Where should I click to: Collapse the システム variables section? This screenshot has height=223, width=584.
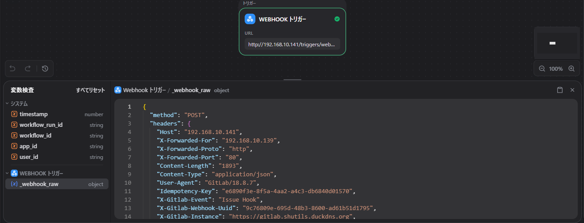(x=7, y=104)
